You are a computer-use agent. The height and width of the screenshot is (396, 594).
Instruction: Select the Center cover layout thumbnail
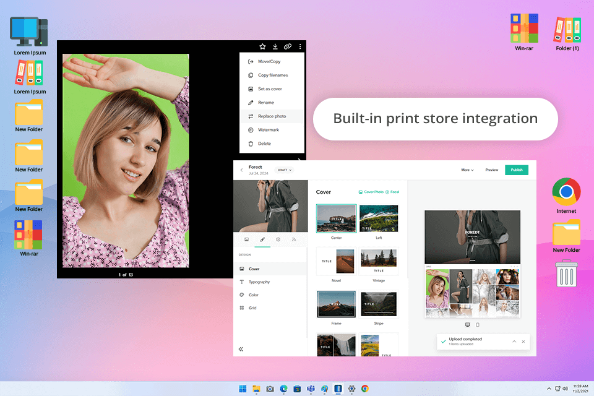(337, 218)
